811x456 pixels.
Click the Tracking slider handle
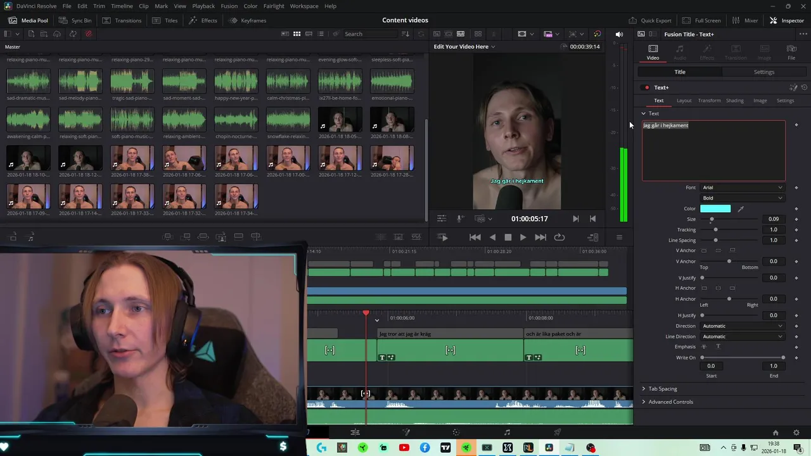[x=716, y=230]
